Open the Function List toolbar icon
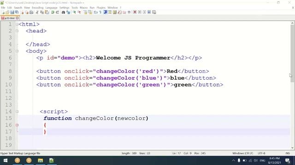Viewport: 295px width, 165px height. click(x=119, y=12)
